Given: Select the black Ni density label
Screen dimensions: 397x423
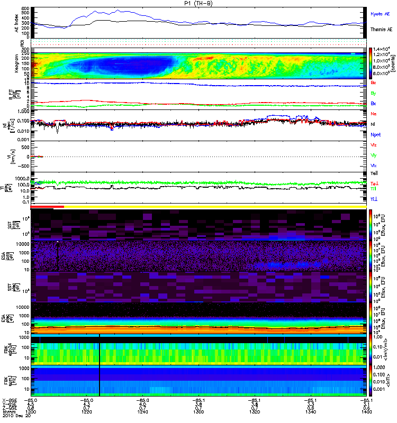Looking at the screenshot, I should [x=373, y=124].
